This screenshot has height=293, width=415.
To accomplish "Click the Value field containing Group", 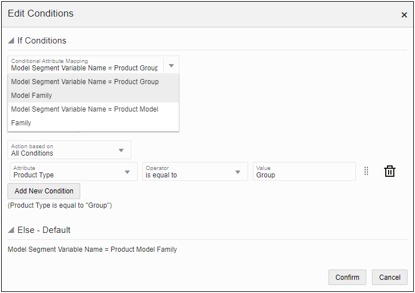I will pos(304,172).
